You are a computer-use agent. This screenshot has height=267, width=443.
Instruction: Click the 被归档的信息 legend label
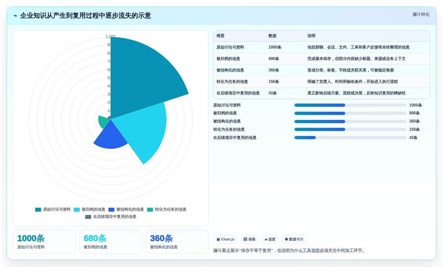94,210
